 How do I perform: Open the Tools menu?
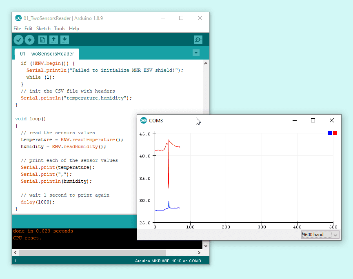click(60, 29)
